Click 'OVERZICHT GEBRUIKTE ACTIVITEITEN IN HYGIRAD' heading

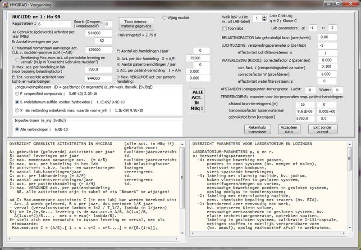61,144
